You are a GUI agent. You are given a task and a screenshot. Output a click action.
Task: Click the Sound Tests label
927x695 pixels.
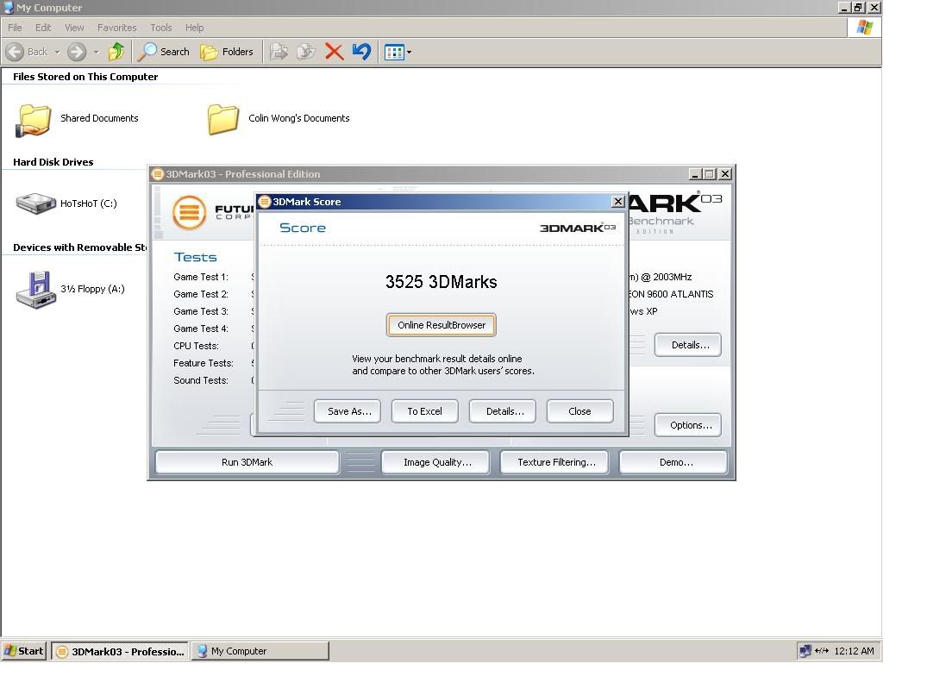[x=201, y=380]
